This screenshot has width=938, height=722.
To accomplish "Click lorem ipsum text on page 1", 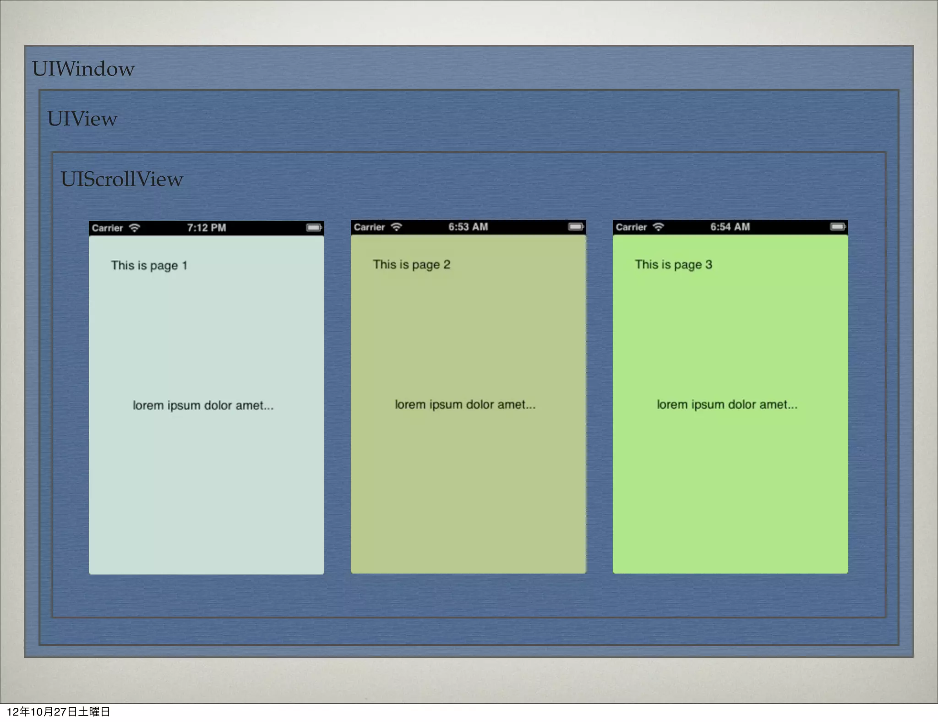I will tap(203, 405).
